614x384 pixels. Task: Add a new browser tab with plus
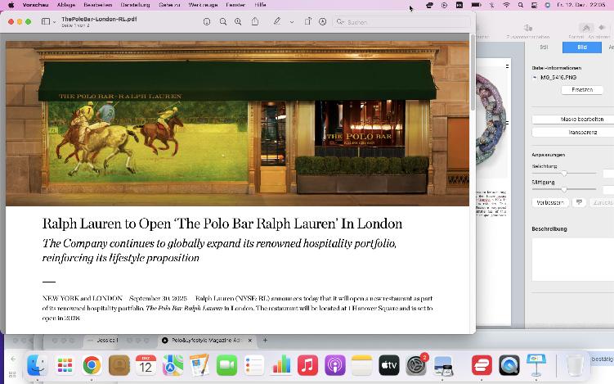coord(265,340)
